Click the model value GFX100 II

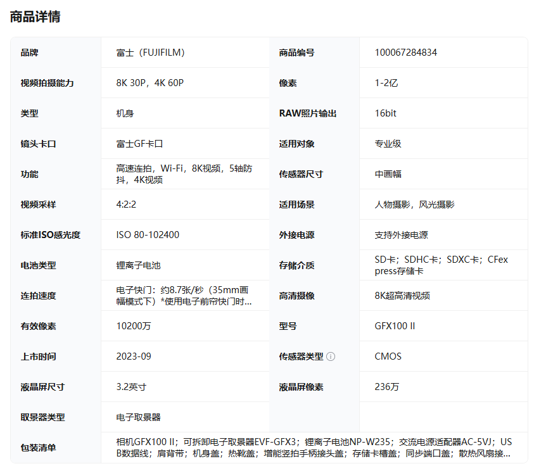[x=395, y=326]
